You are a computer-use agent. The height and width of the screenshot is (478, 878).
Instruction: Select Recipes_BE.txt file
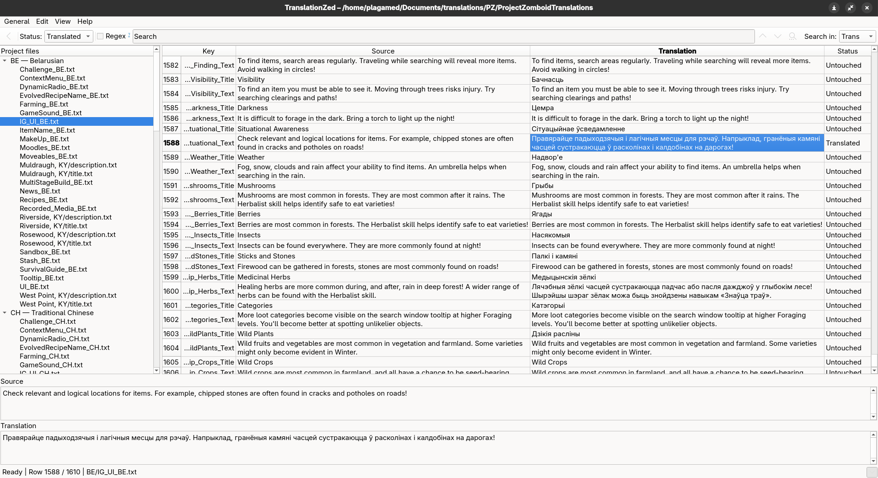point(43,200)
